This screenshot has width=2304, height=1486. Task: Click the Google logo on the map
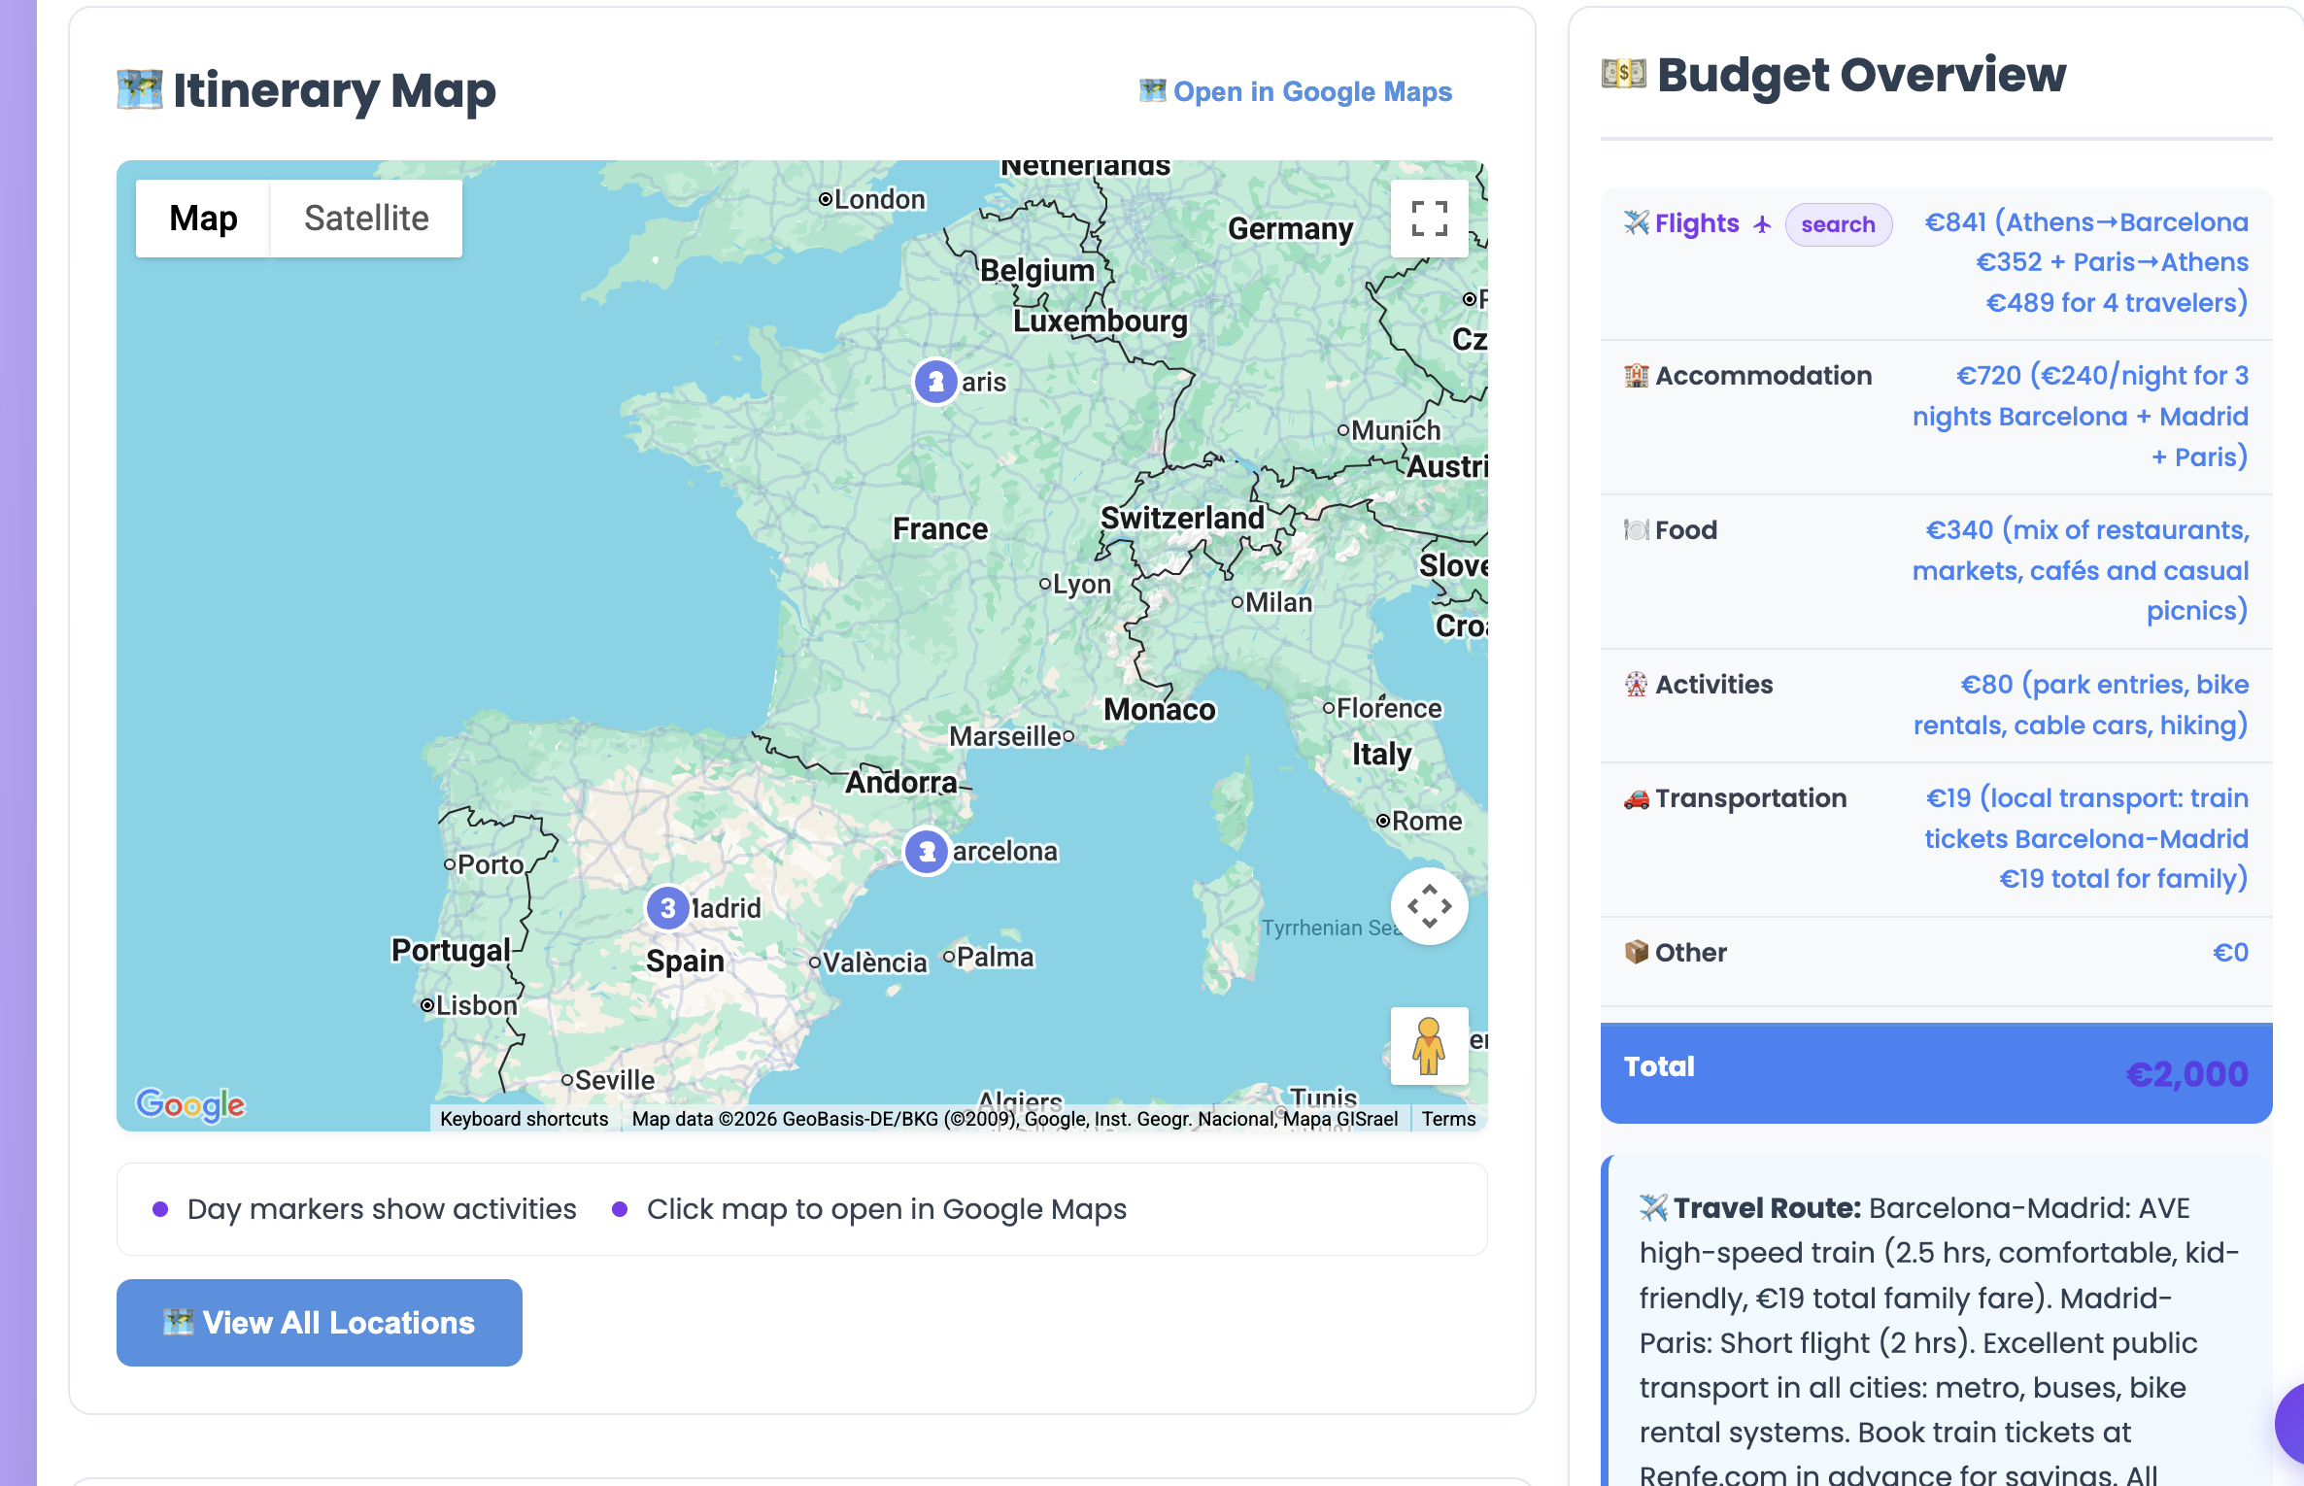(190, 1104)
